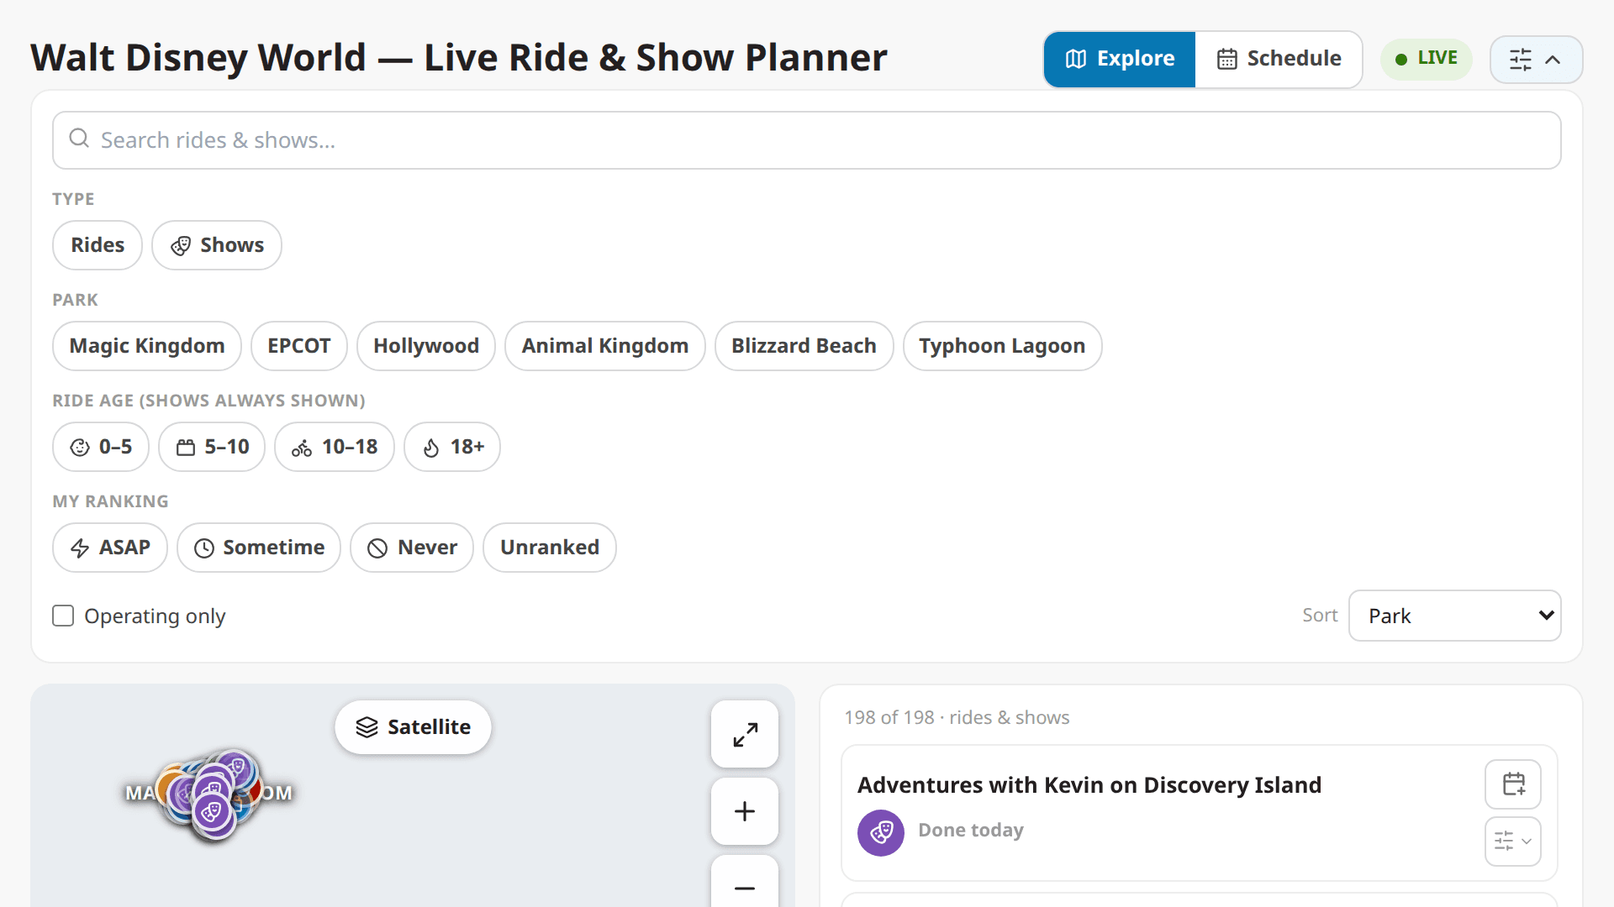Zoom in on the map
This screenshot has width=1614, height=907.
click(x=745, y=811)
